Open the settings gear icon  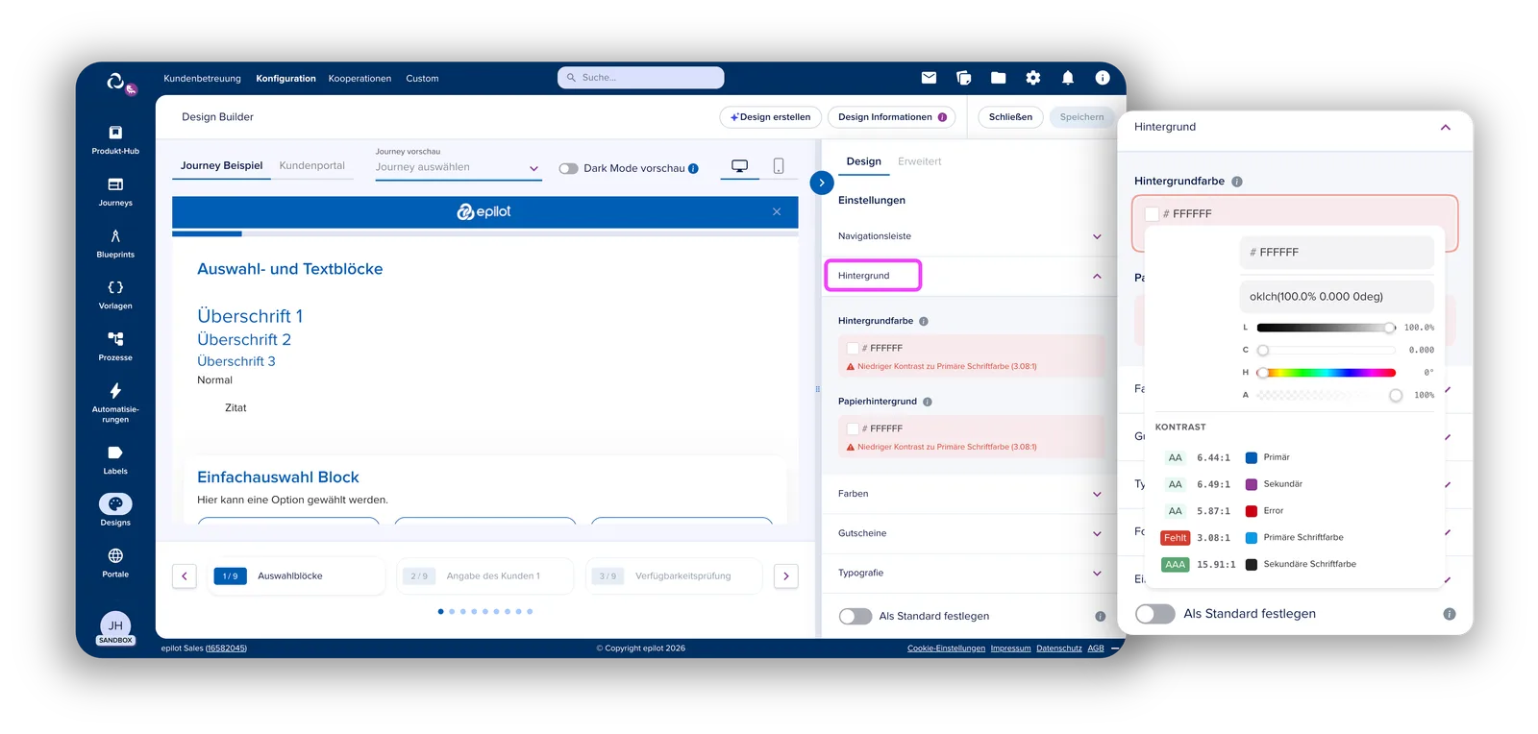pos(1033,78)
